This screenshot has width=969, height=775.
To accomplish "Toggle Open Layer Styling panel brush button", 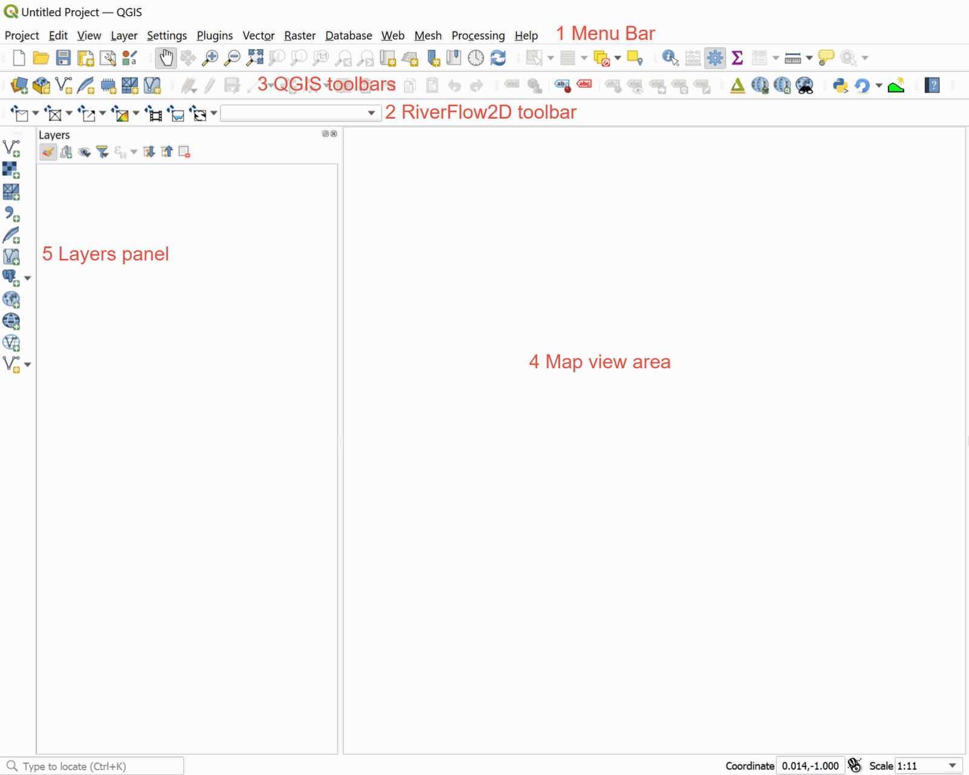I will click(48, 152).
